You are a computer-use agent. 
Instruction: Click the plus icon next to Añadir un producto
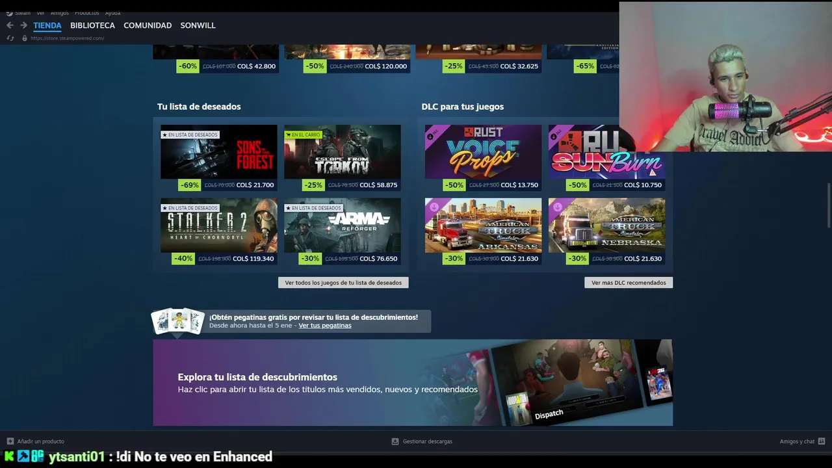(10, 441)
